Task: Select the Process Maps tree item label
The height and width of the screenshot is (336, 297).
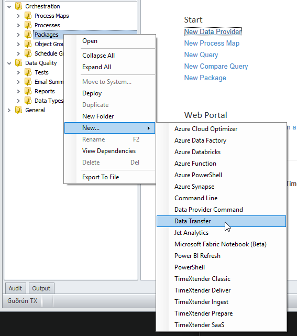Action: coord(52,16)
